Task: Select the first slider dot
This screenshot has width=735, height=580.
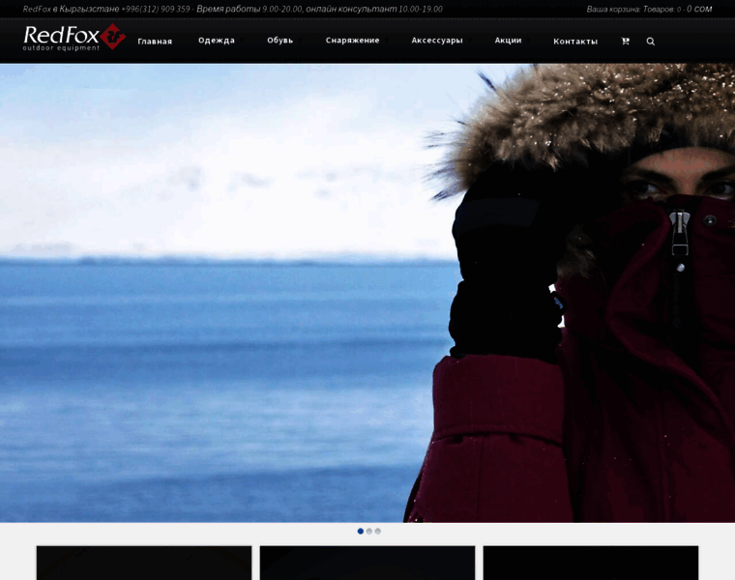Action: click(x=361, y=531)
